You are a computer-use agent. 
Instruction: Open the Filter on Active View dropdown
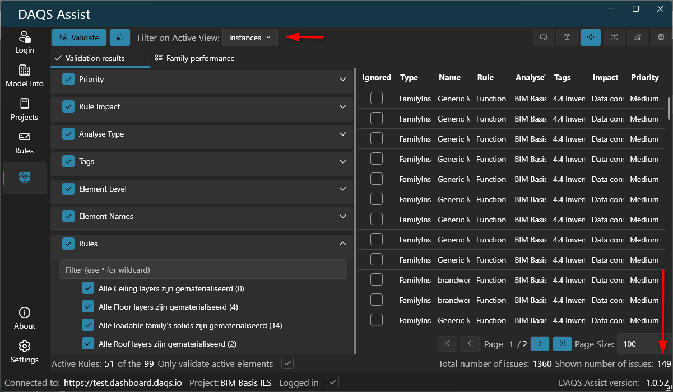(x=250, y=38)
